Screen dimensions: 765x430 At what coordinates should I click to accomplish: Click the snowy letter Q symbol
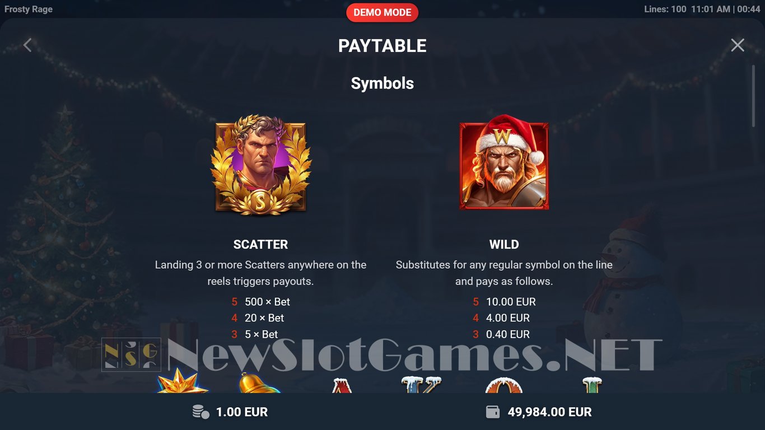point(503,385)
